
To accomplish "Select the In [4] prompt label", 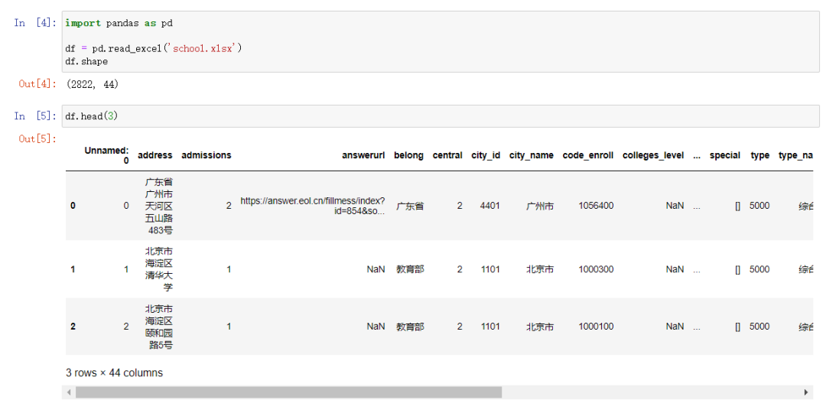I will click(x=36, y=23).
